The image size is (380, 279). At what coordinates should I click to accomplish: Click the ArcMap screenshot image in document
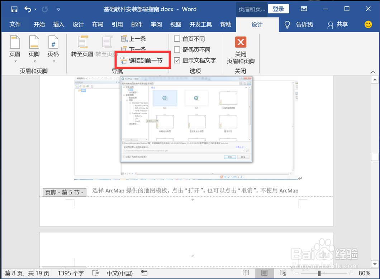[x=186, y=128]
